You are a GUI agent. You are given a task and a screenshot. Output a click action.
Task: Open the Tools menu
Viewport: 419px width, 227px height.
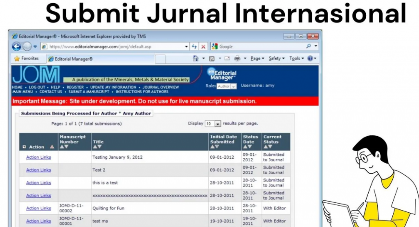[x=296, y=58]
